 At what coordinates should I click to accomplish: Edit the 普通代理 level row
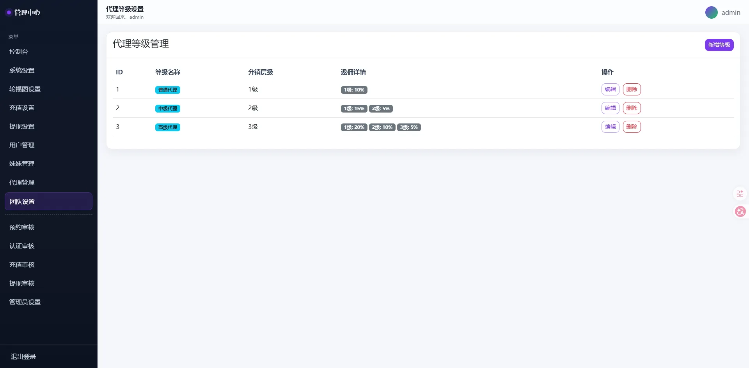click(x=610, y=89)
